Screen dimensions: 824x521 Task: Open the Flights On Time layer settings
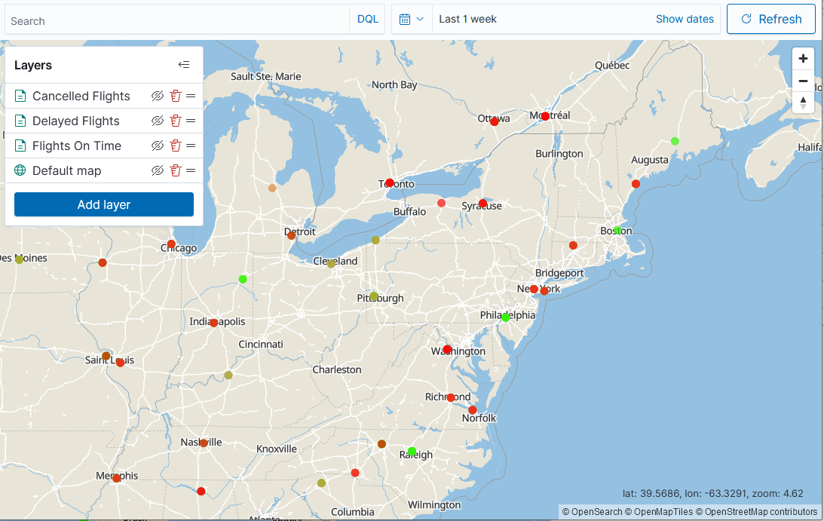(x=77, y=146)
